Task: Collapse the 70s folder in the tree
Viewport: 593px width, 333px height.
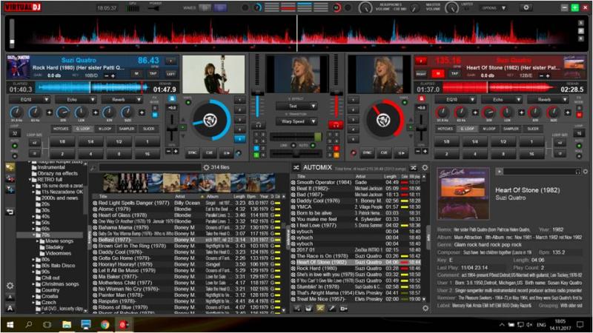Action: (34, 235)
